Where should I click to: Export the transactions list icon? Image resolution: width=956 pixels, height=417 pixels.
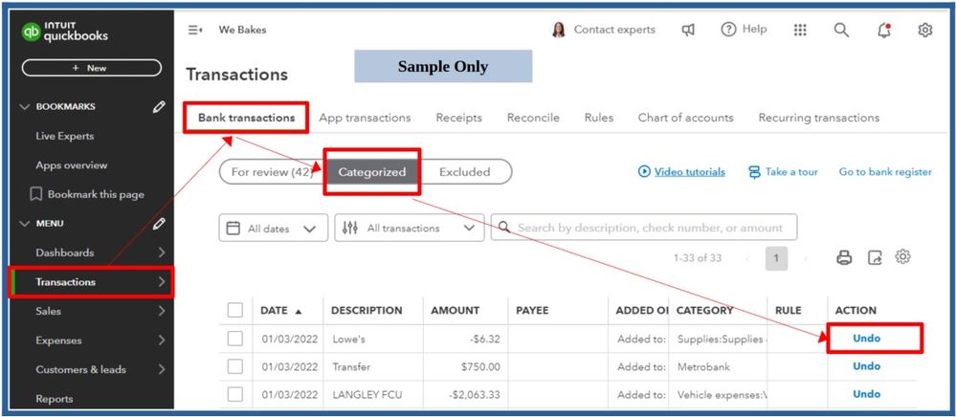pos(875,258)
